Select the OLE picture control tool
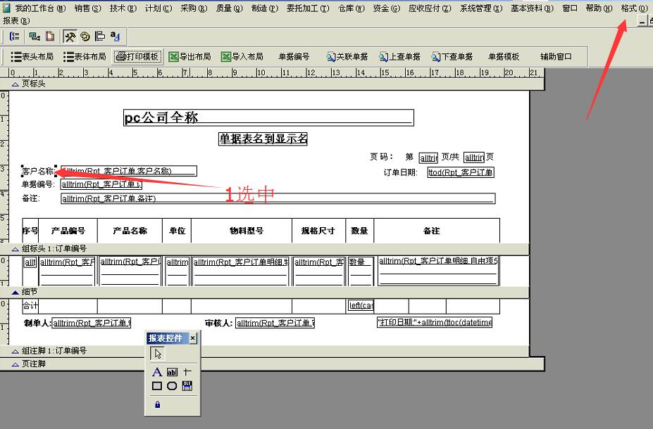 point(188,385)
